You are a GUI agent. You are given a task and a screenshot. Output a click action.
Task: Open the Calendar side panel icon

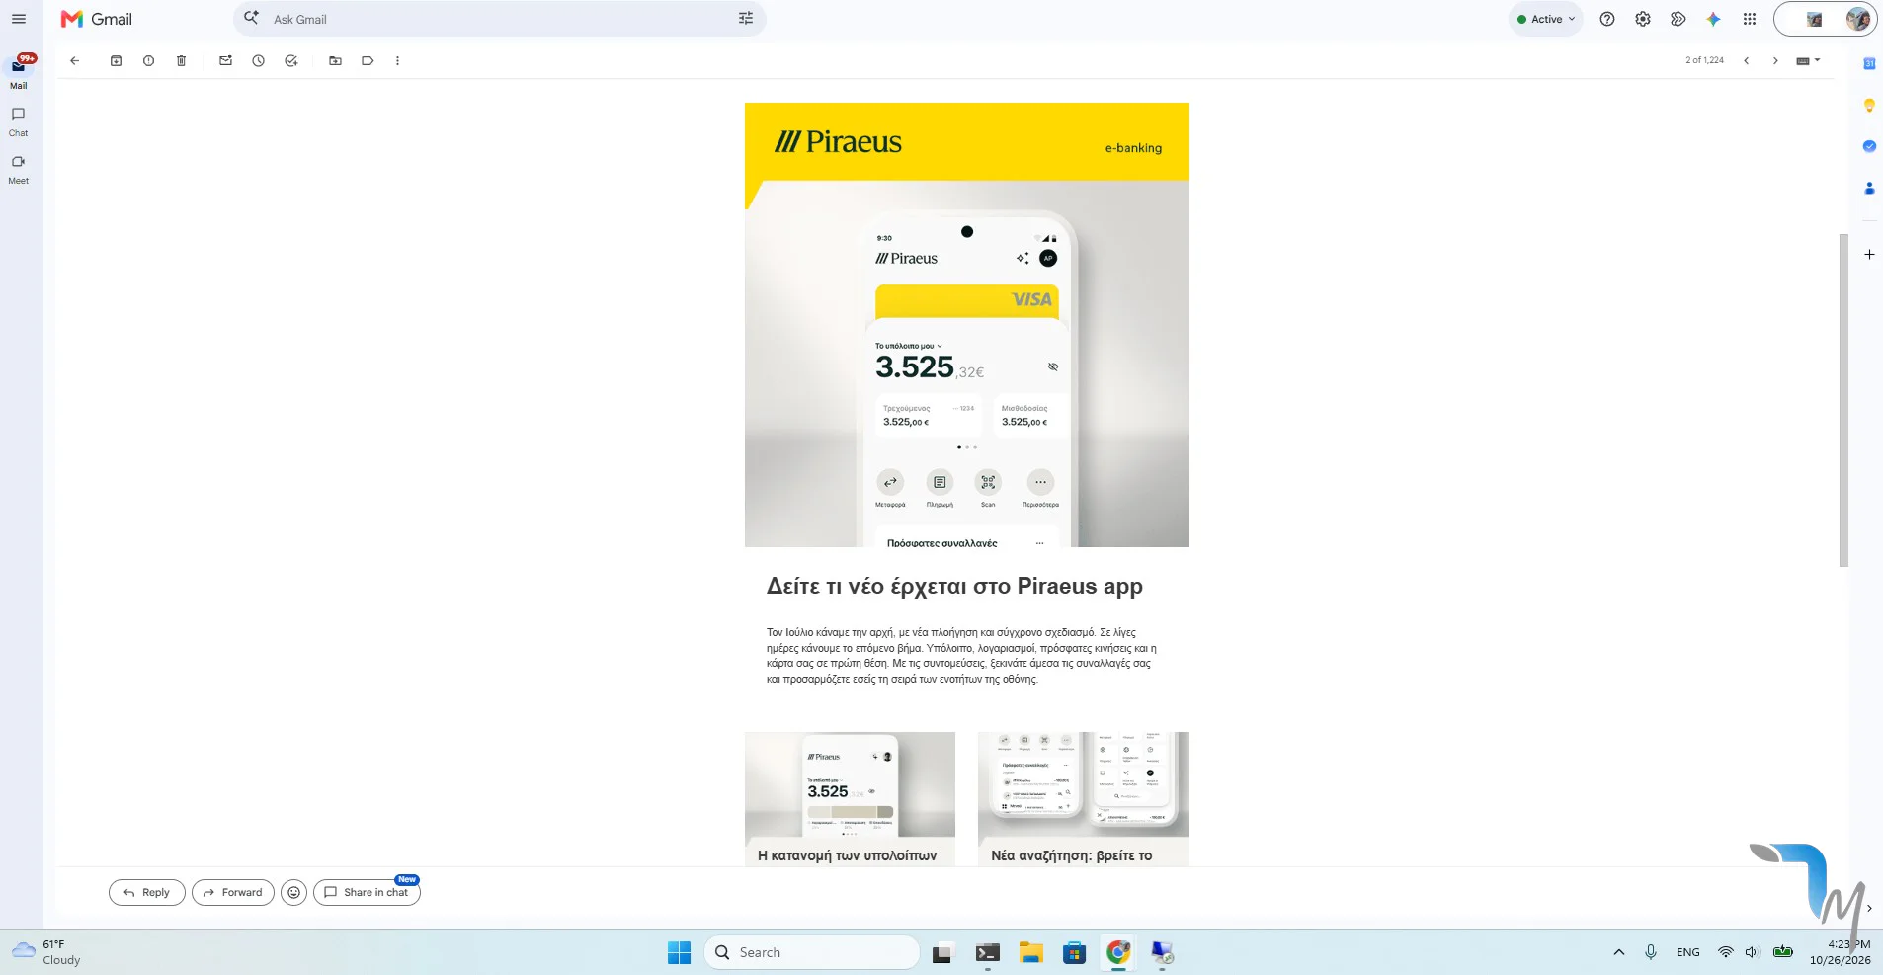point(1869,63)
